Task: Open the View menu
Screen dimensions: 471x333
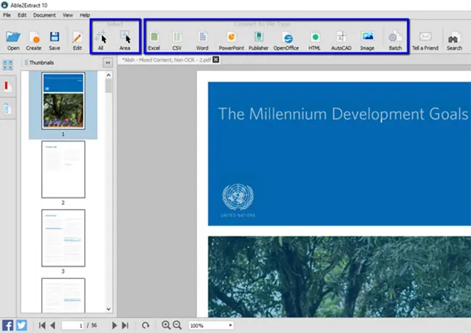Action: (68, 15)
